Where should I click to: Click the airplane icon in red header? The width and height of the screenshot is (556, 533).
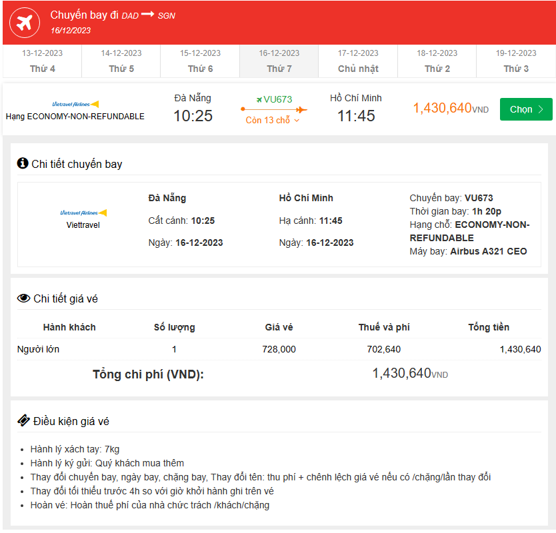pos(25,22)
